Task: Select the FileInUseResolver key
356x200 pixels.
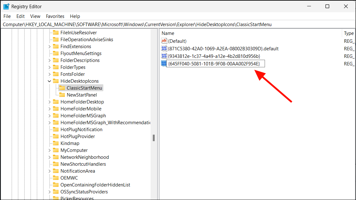Action: 78,33
